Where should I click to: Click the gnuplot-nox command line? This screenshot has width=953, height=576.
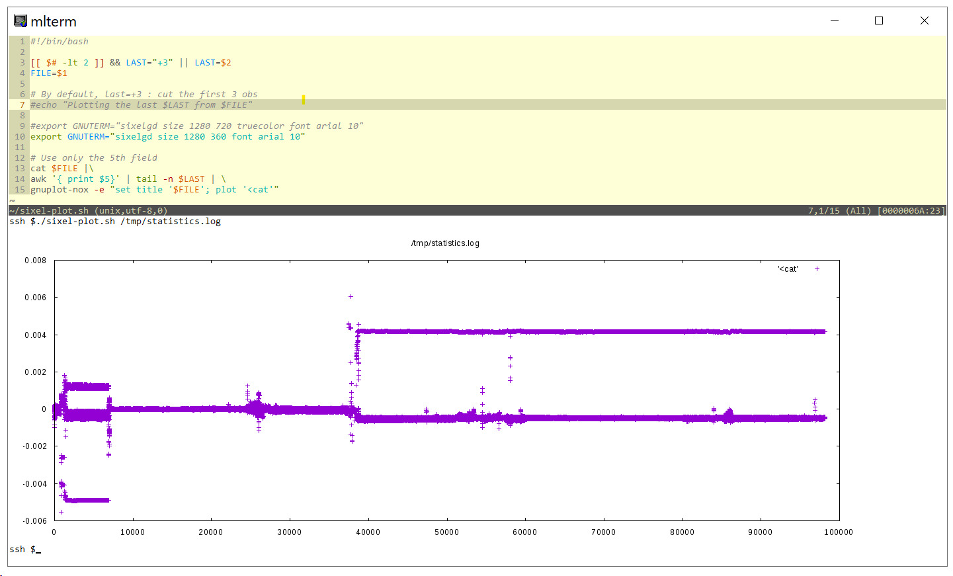(155, 190)
